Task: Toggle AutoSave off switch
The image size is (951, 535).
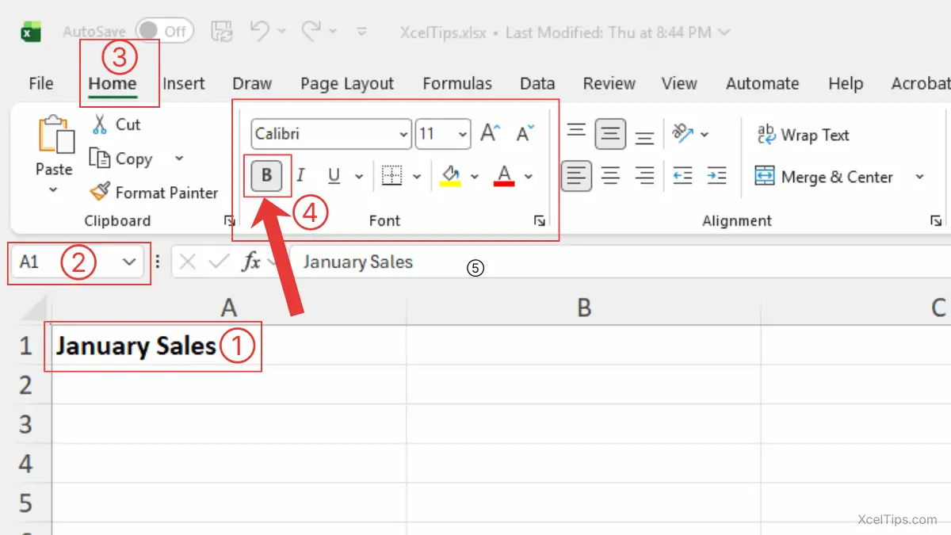Action: tap(164, 31)
